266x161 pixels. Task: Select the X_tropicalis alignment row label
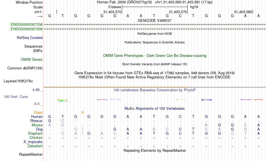33,142
